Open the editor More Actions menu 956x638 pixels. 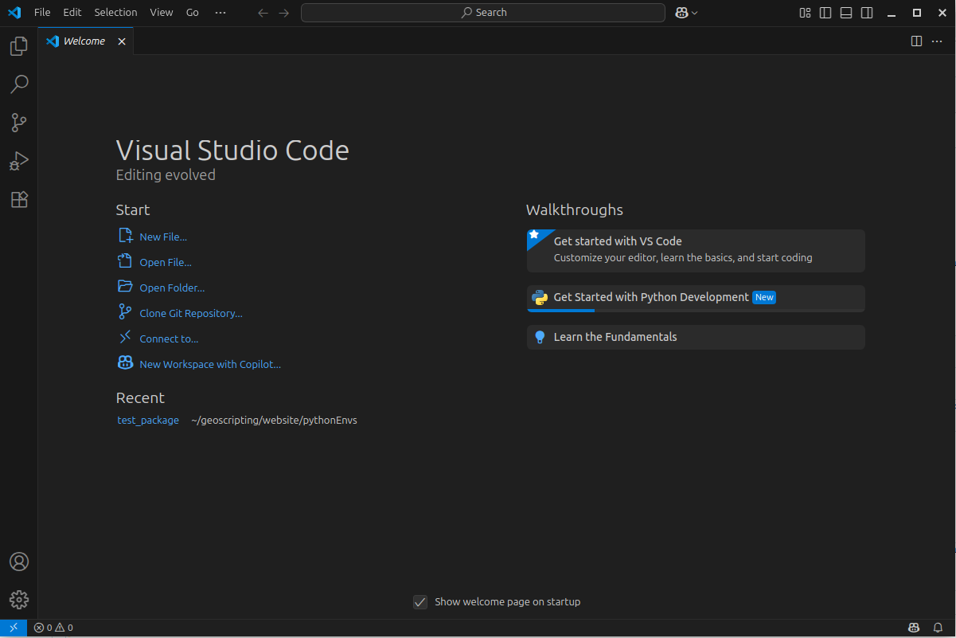coord(936,41)
